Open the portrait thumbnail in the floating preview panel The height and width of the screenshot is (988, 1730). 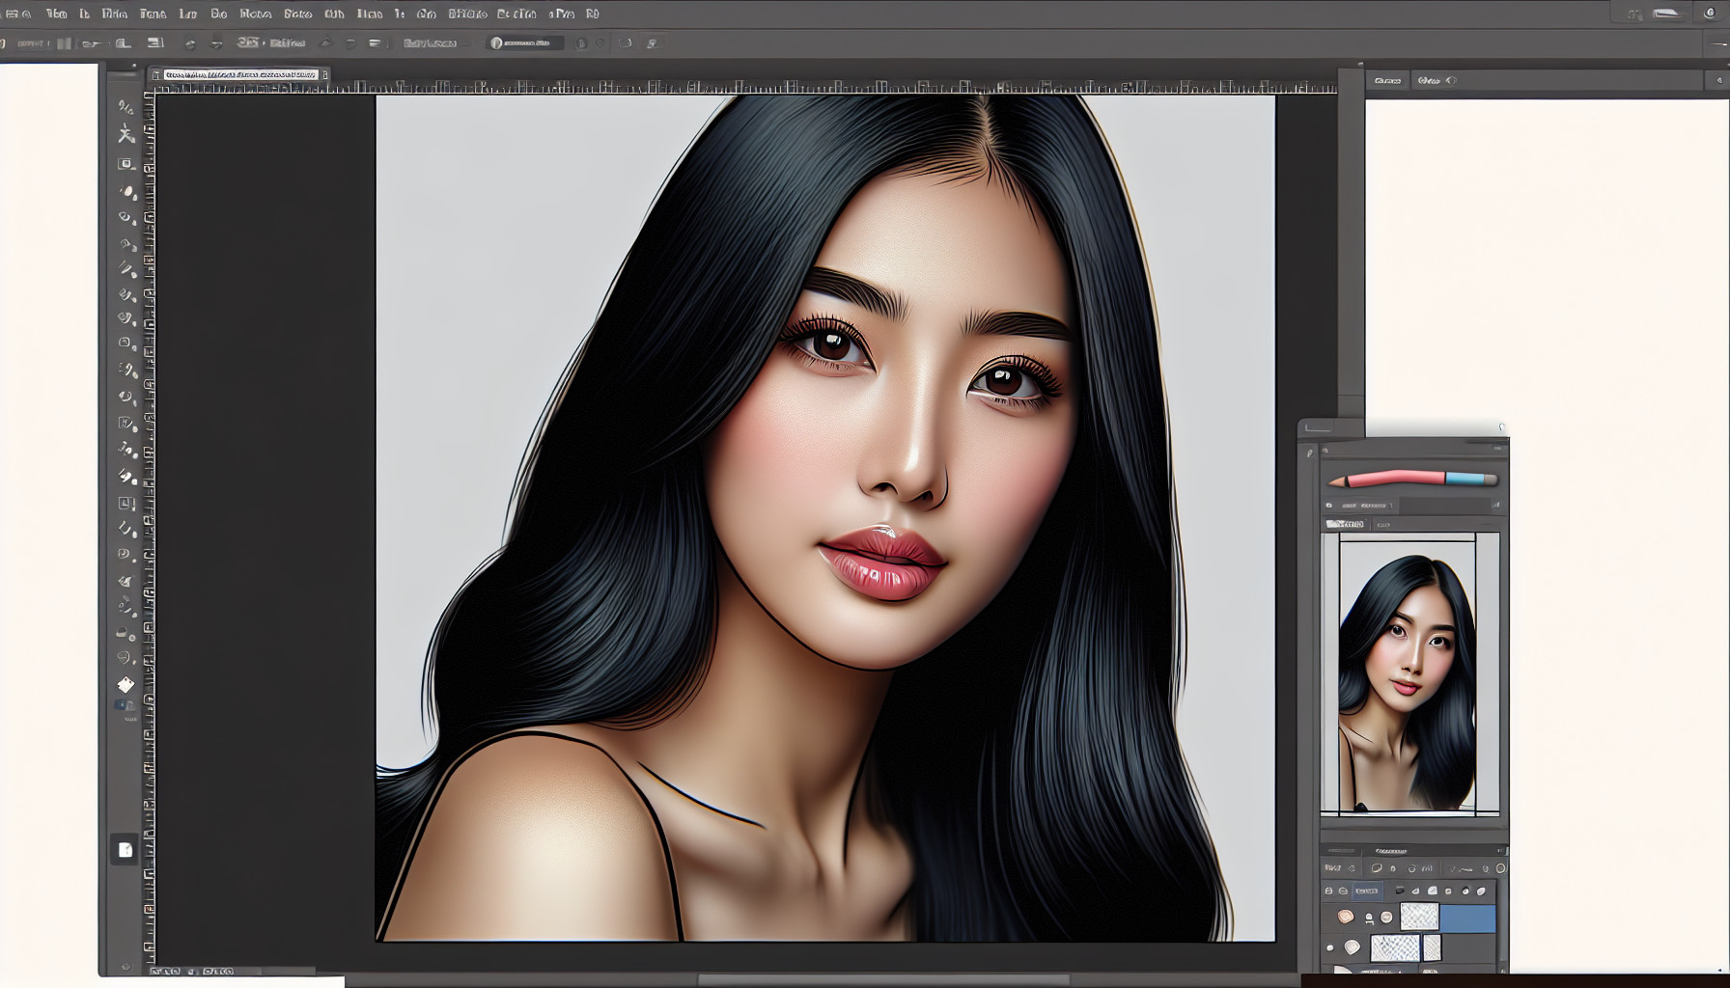(x=1408, y=674)
